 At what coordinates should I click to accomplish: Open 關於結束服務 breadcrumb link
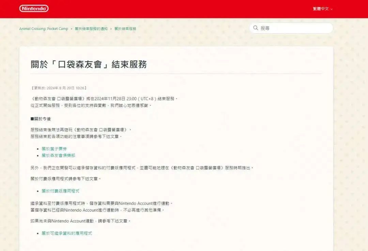pyautogui.click(x=125, y=29)
